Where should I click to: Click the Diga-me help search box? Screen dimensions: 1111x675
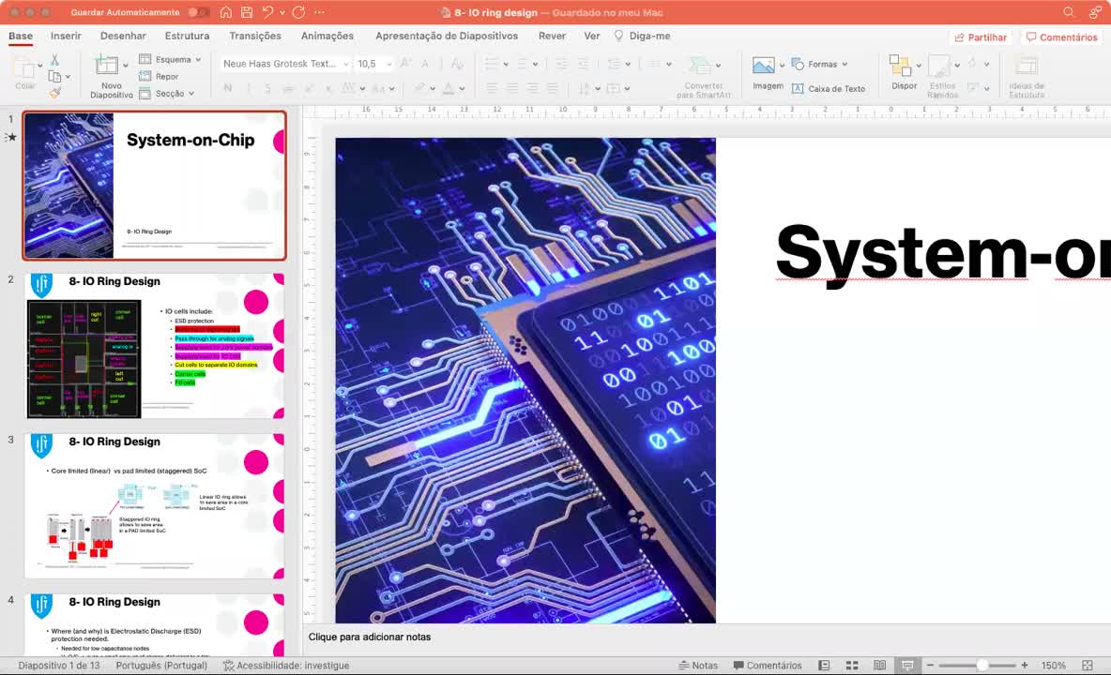[642, 36]
